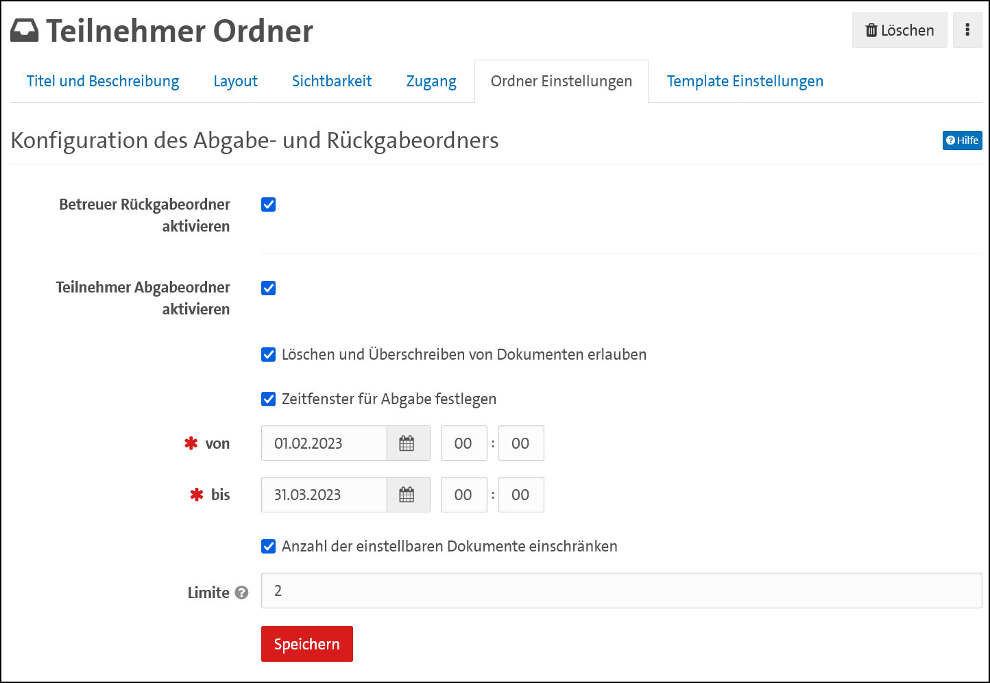
Task: Select the Zugang tab
Action: (x=431, y=82)
